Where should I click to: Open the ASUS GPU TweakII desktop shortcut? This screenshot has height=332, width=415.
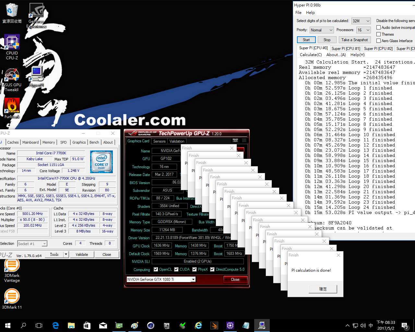tap(12, 80)
